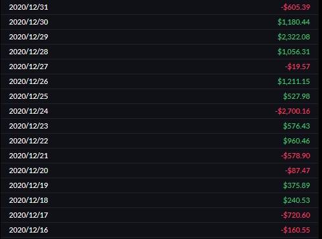This screenshot has height=239, width=322.
Task: Click the $576.43 profit for 12/23
Action: pos(297,126)
